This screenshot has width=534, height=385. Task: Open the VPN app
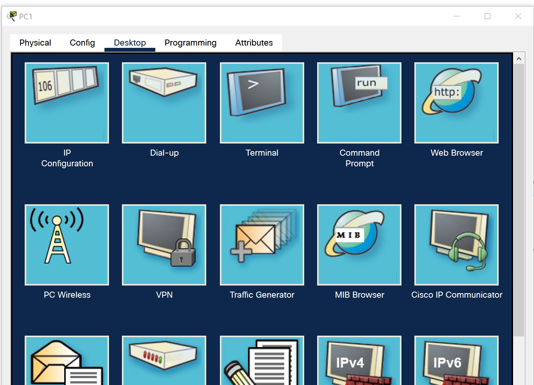[x=164, y=245]
